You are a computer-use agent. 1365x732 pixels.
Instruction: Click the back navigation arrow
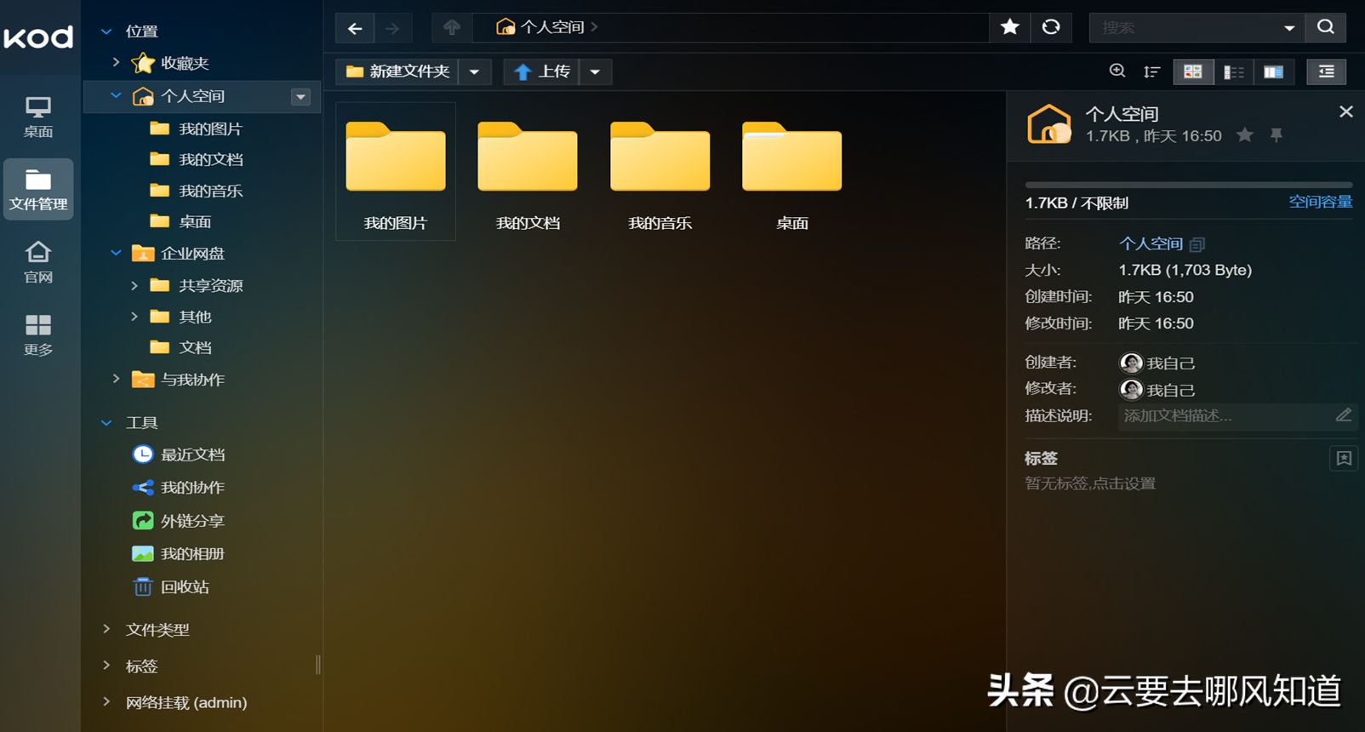355,28
